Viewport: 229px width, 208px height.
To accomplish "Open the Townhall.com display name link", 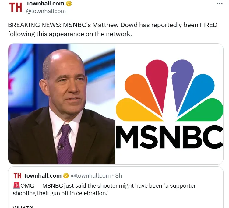I will click(x=45, y=4).
